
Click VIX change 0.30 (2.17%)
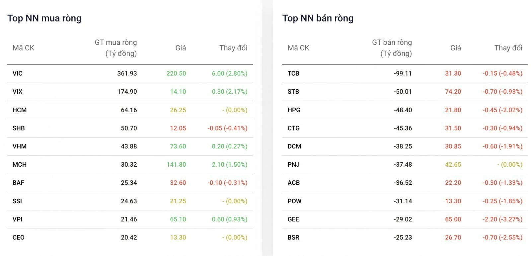230,92
